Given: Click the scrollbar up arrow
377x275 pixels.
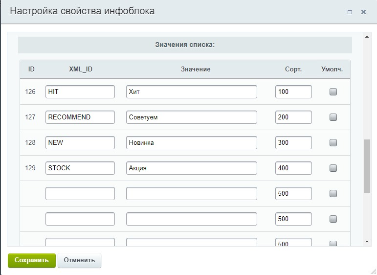Looking at the screenshot, I should coord(367,36).
